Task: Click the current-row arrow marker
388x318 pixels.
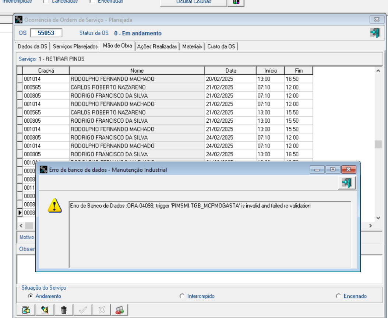Action: coord(20,213)
